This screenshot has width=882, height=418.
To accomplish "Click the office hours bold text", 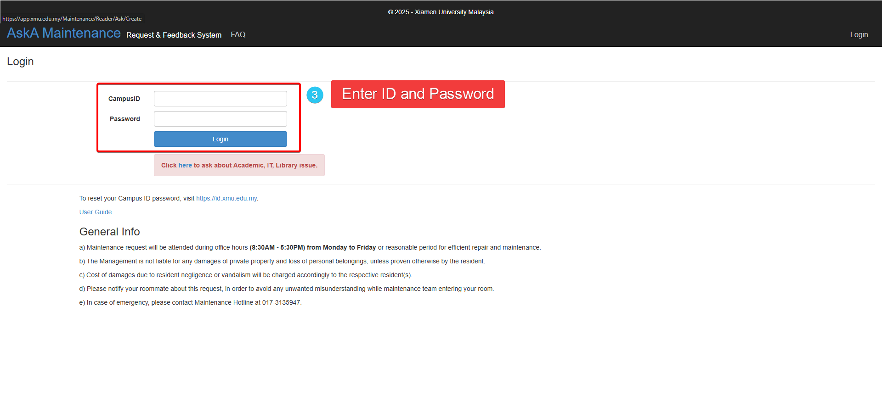I will point(312,247).
